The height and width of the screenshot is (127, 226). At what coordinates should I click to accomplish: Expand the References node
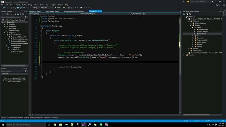[5, 26]
